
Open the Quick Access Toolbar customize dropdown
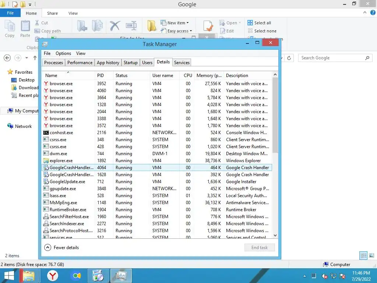[30, 4]
